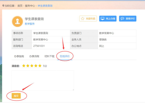Click the 满意度 label
Image resolution: width=145 pixels, height=103 pixels.
[16, 66]
